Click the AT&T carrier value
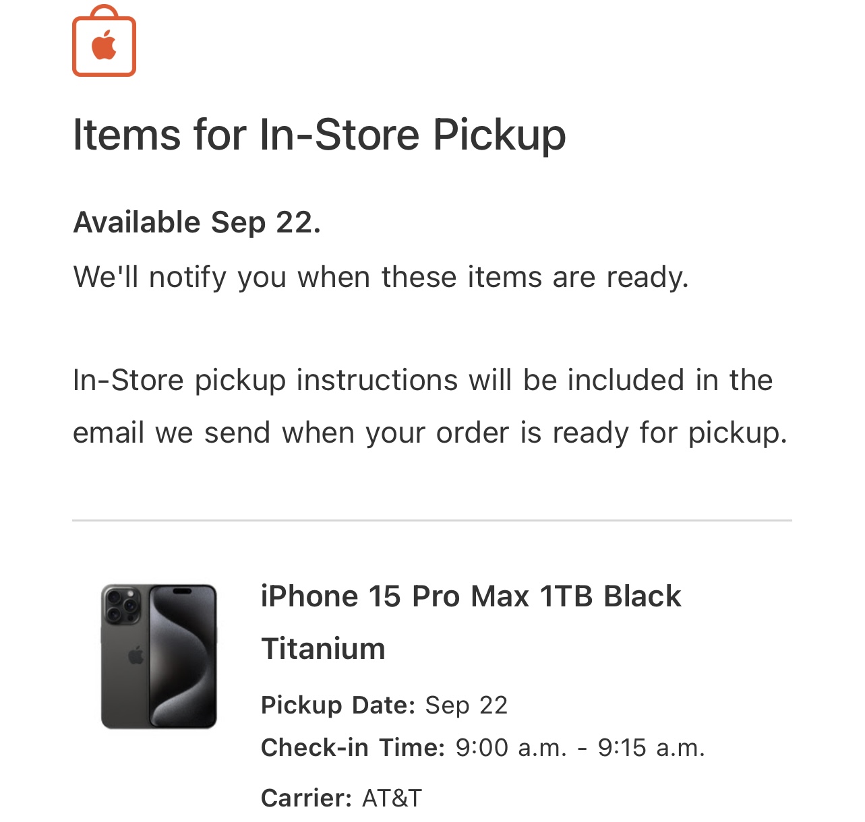The height and width of the screenshot is (822, 865). [392, 798]
